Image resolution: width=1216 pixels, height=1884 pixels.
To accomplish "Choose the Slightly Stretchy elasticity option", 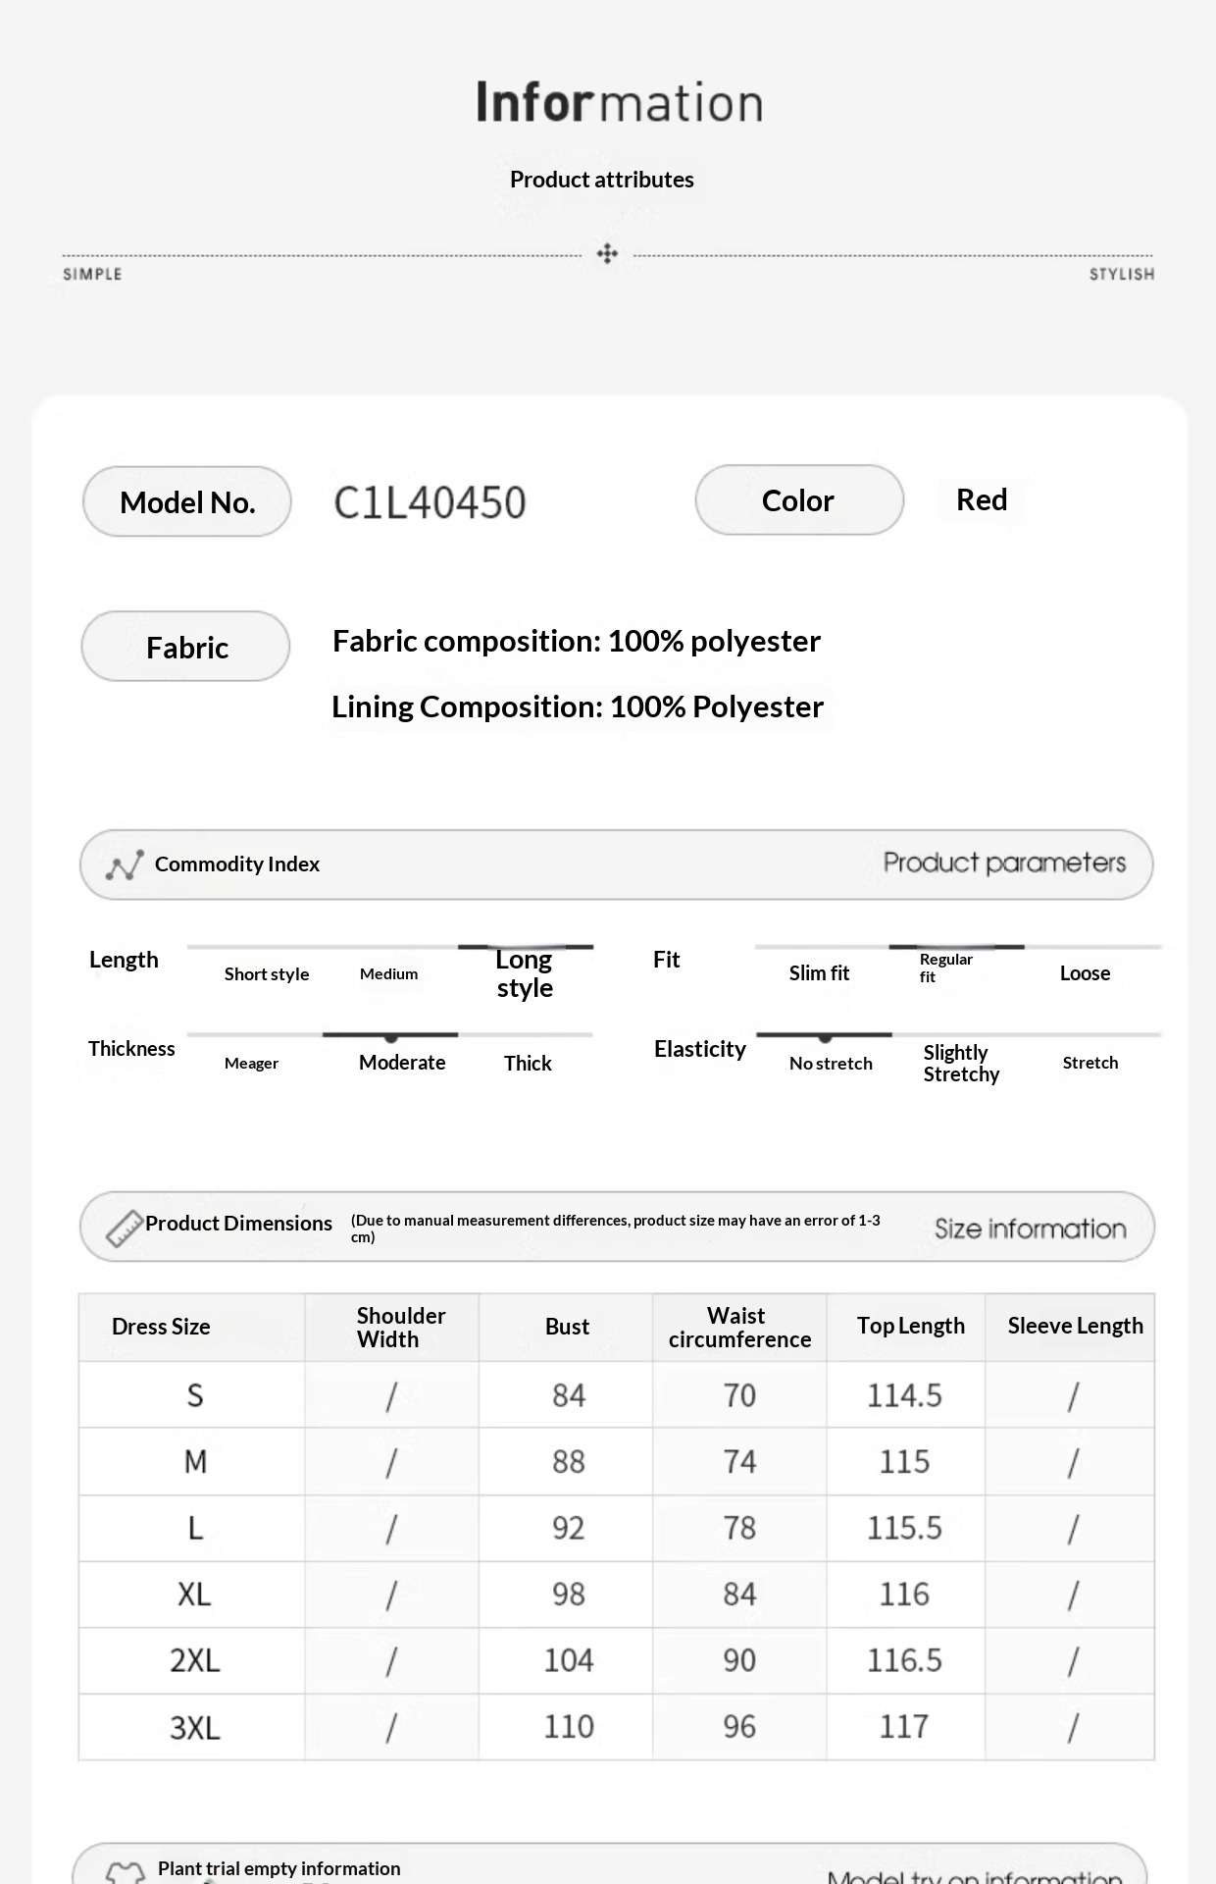I will 961,1064.
